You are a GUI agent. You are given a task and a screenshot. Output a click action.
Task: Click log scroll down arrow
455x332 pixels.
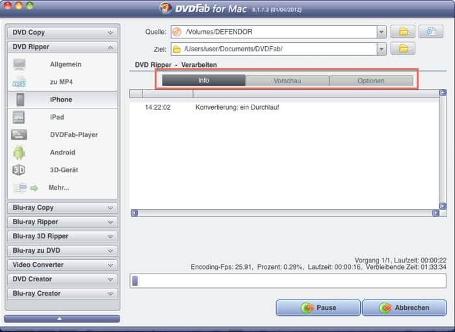tap(443, 206)
